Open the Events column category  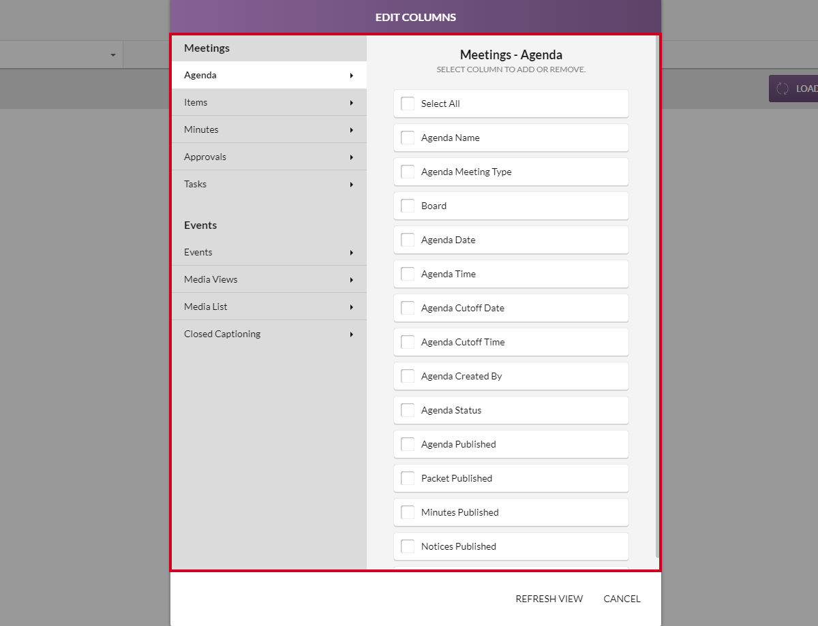(269, 252)
